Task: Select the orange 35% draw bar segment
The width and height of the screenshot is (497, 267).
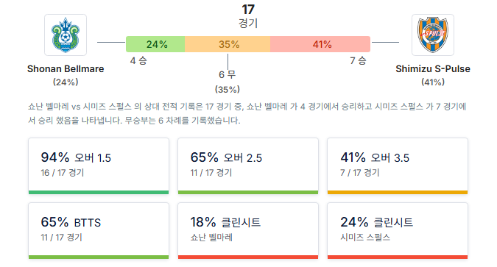Action: [228, 44]
